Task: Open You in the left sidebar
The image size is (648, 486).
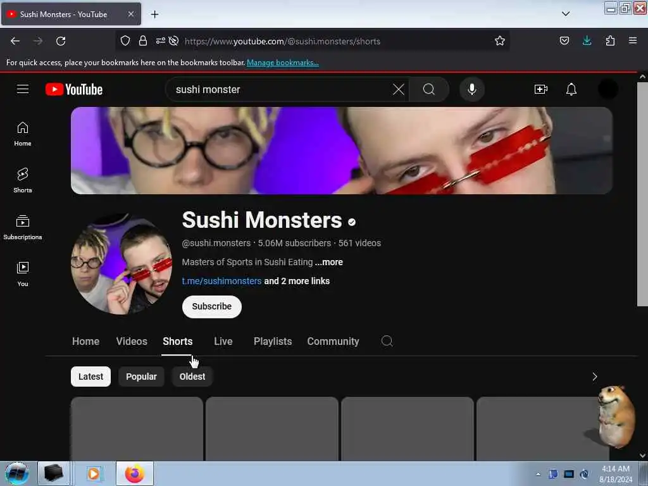Action: click(23, 274)
